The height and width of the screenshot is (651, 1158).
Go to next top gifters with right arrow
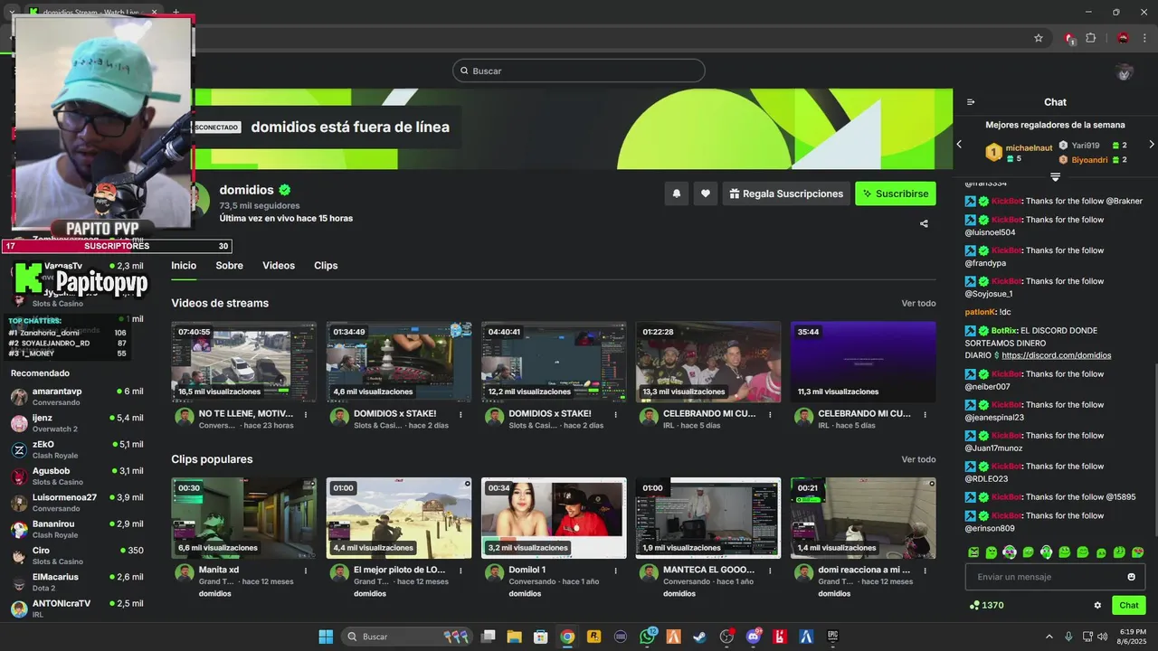1151,145
